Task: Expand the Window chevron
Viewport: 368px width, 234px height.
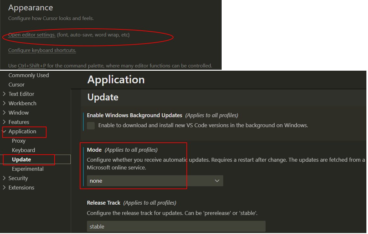Action: (4, 113)
